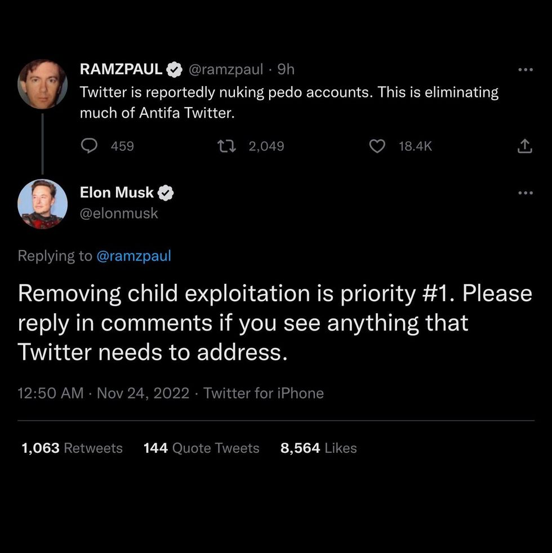The image size is (552, 553).
Task: Click the 12:50 AM Nov 24, 2022 timestamp
Action: tap(104, 393)
